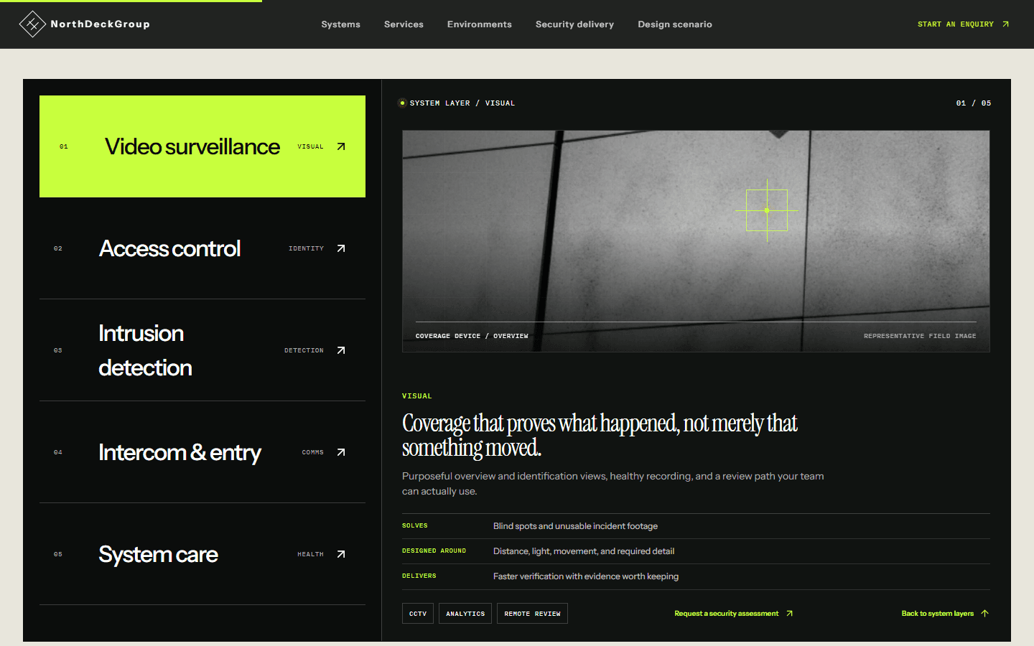Switch to the Access control layer
The width and height of the screenshot is (1034, 646).
(202, 248)
